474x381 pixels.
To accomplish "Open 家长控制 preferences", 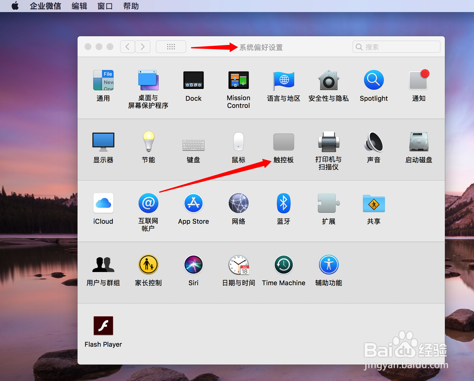I will (x=148, y=264).
